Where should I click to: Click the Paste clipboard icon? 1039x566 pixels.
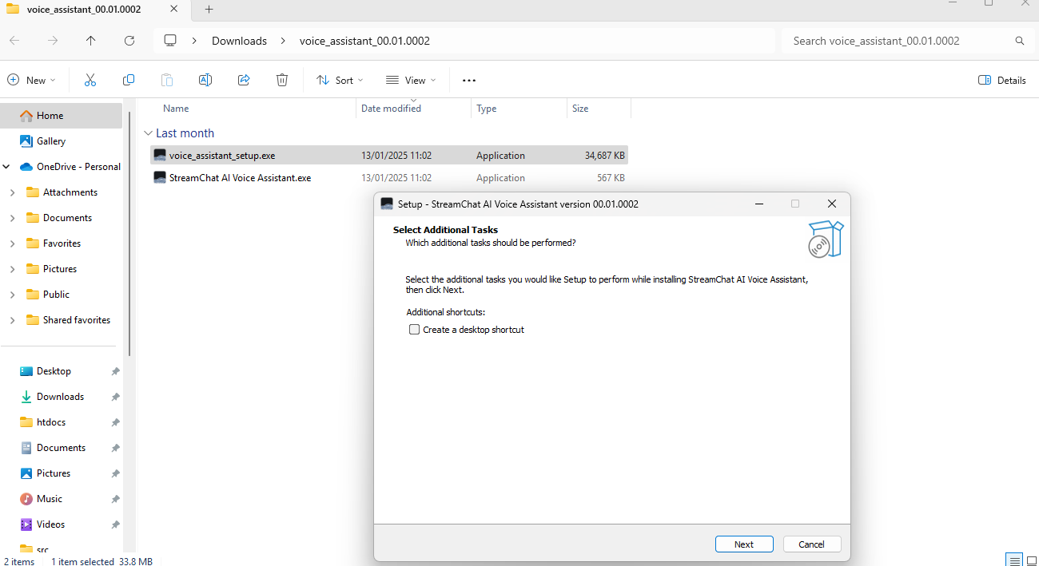pos(166,80)
